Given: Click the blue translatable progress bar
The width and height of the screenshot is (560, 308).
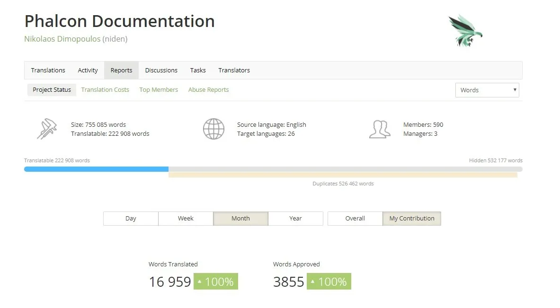Looking at the screenshot, I should click(x=97, y=169).
